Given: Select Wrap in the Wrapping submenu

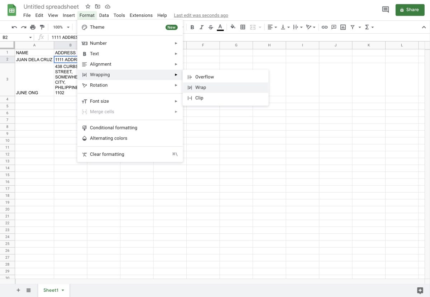Looking at the screenshot, I should [x=200, y=87].
